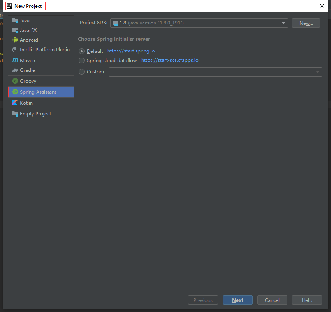The width and height of the screenshot is (331, 312).
Task: Select the Spring cloud dataflow radio button
Action: pyautogui.click(x=81, y=61)
